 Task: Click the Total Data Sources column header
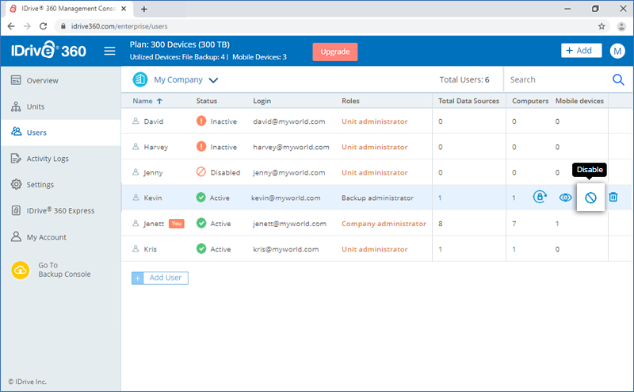click(x=468, y=101)
